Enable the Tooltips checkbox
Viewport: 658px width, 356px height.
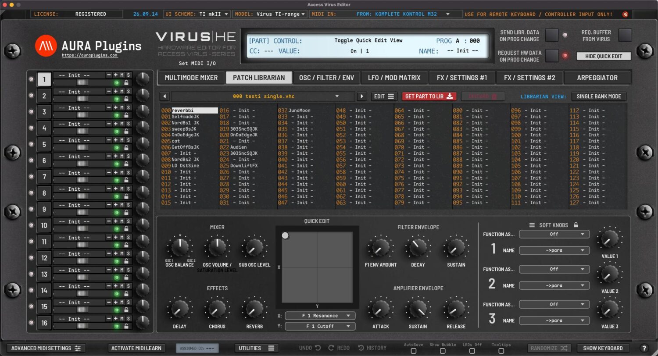501,351
